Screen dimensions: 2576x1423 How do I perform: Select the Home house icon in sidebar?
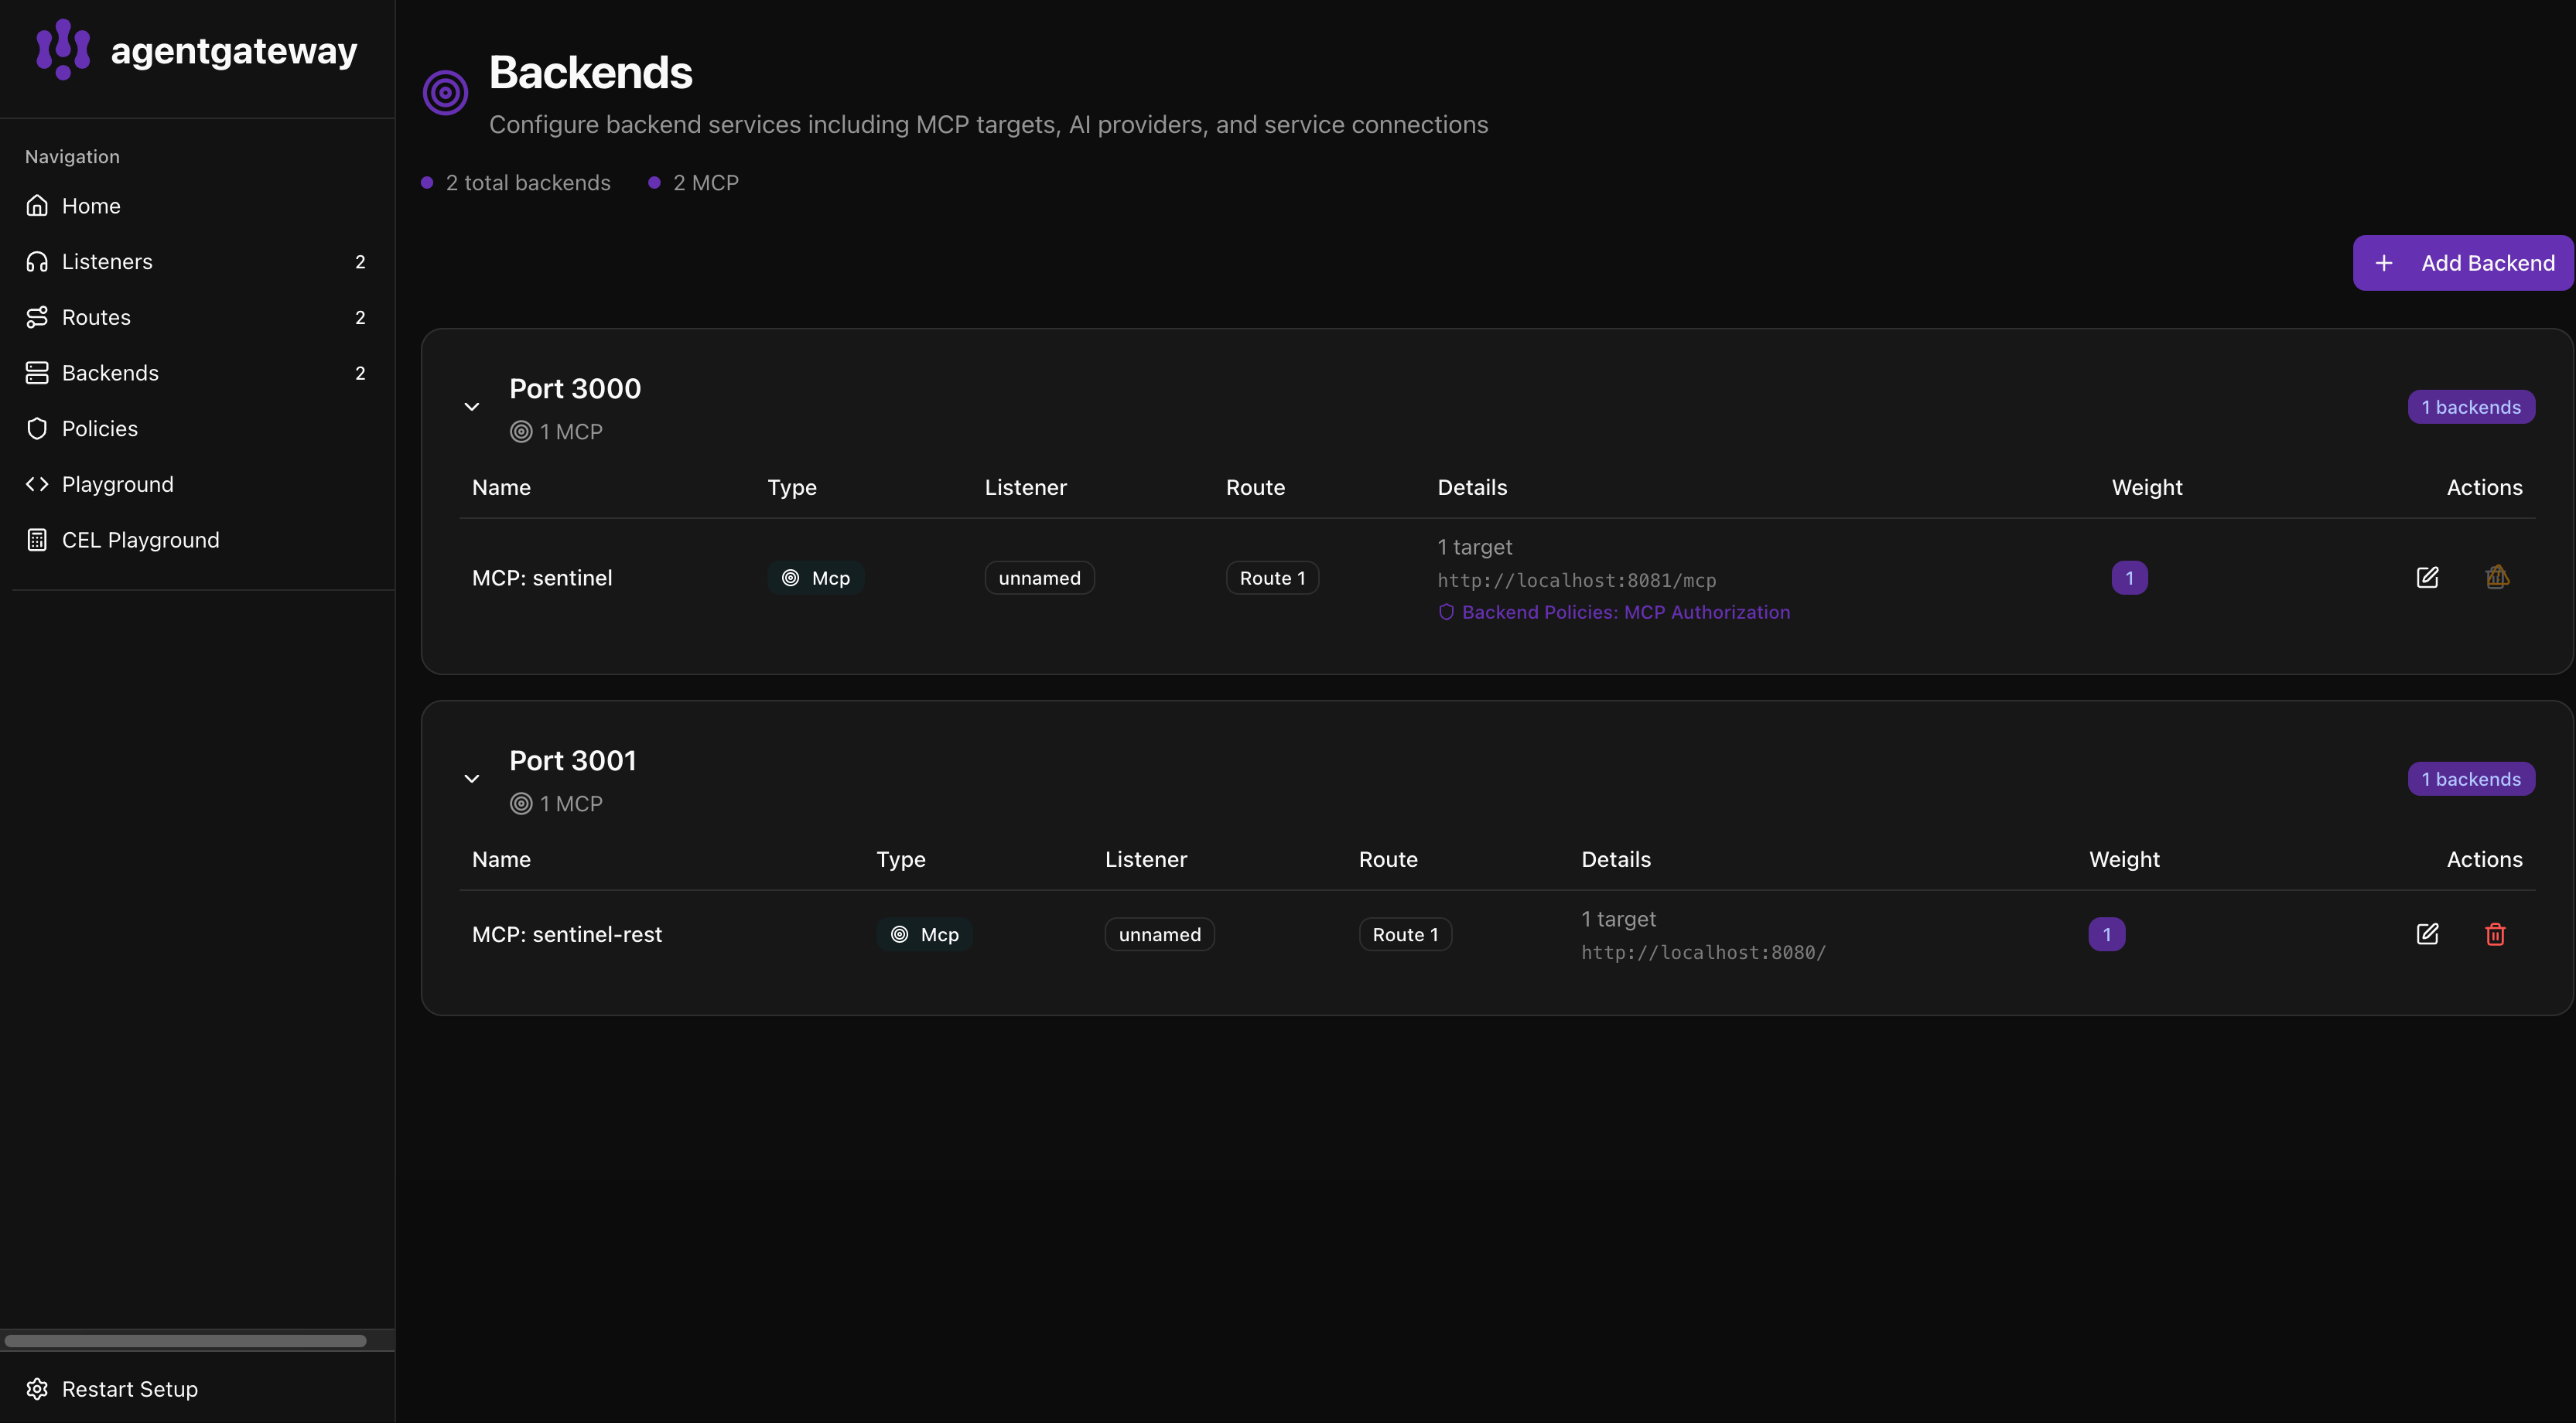(37, 205)
